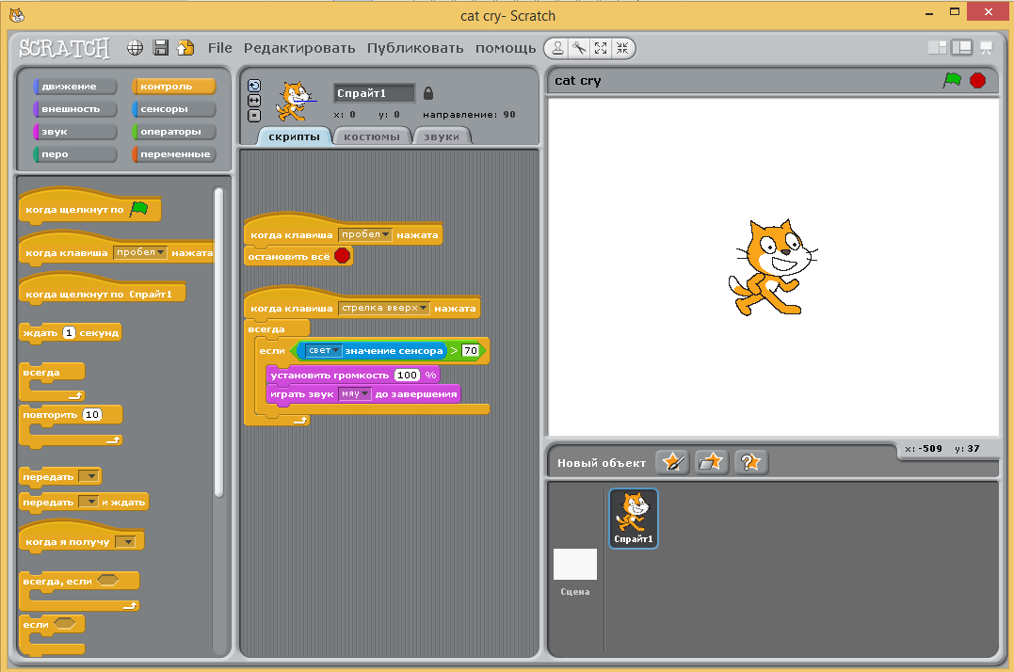Select the сенсоры block category

[174, 108]
